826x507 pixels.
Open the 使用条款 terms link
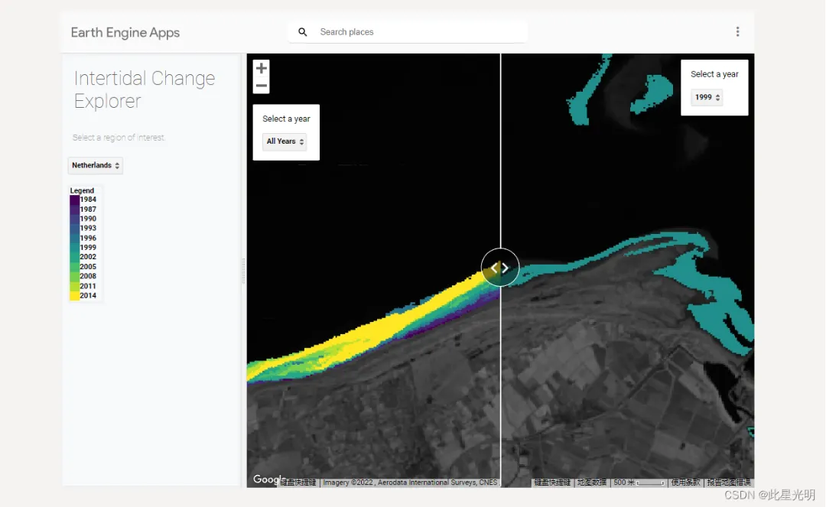click(x=685, y=483)
